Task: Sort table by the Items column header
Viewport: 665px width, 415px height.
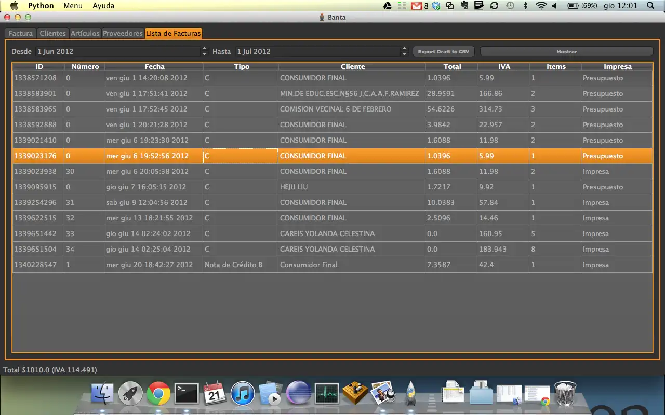Action: [556, 66]
